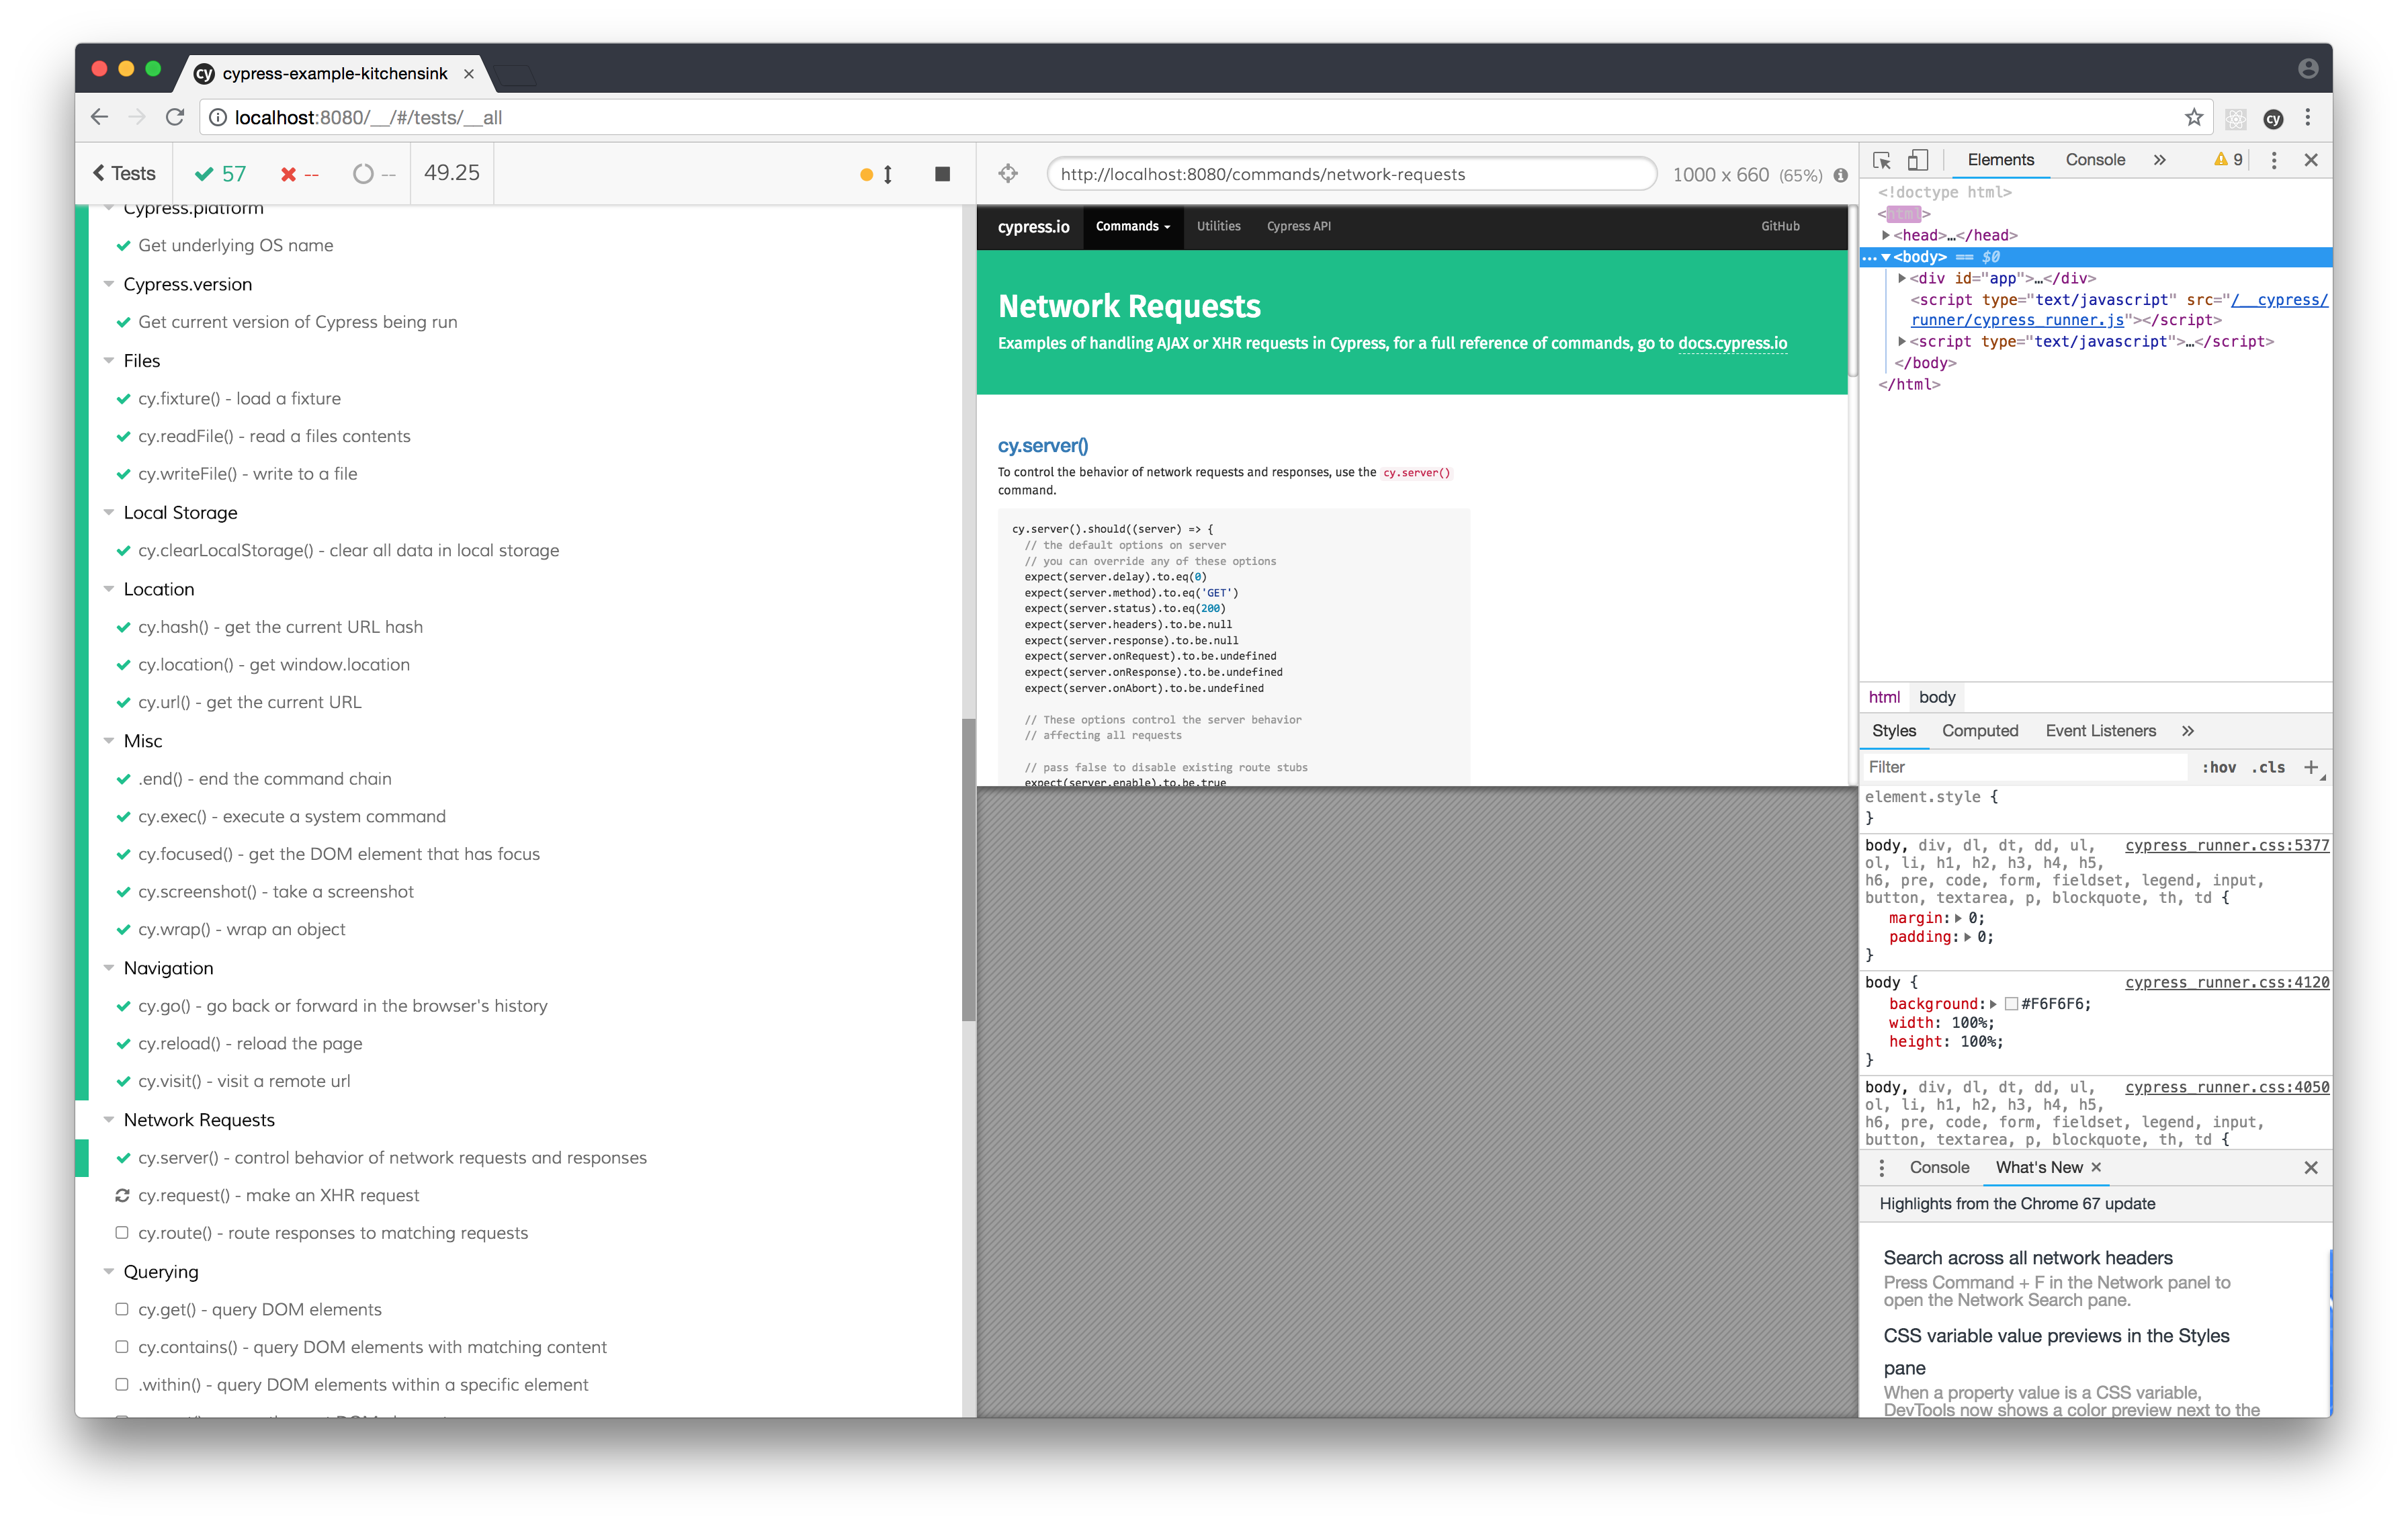This screenshot has width=2408, height=1525.
Task: Toggle DevTools device toolbar icon
Action: [x=1917, y=160]
